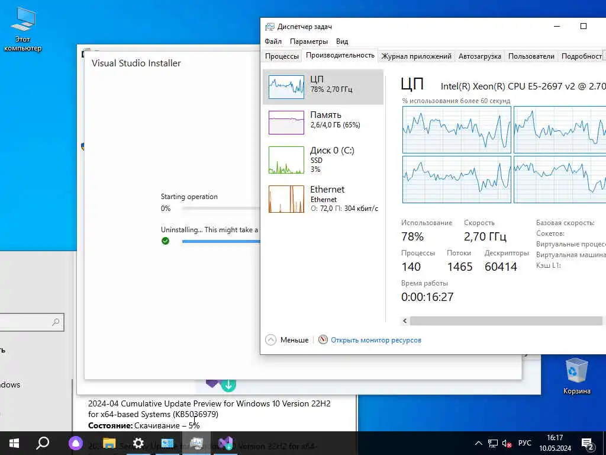This screenshot has height=455, width=606.
Task: Click left arrow of horizontal scrollbar
Action: (405, 321)
